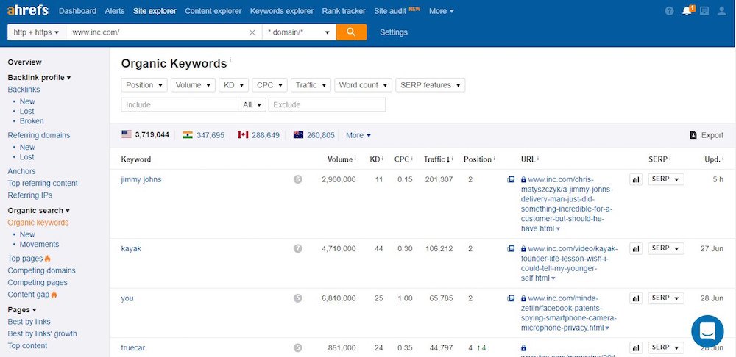Select the United States flag icon
736x357 pixels.
coord(127,134)
